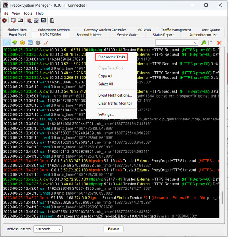The width and height of the screenshot is (228, 237).
Task: Click the line graph icon in Traffic Monitor toolbar
Action: tap(46, 43)
